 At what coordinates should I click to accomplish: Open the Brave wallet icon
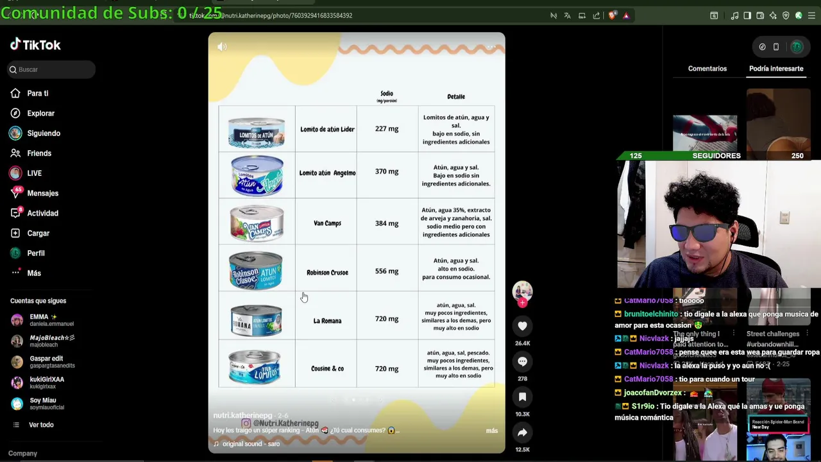760,15
